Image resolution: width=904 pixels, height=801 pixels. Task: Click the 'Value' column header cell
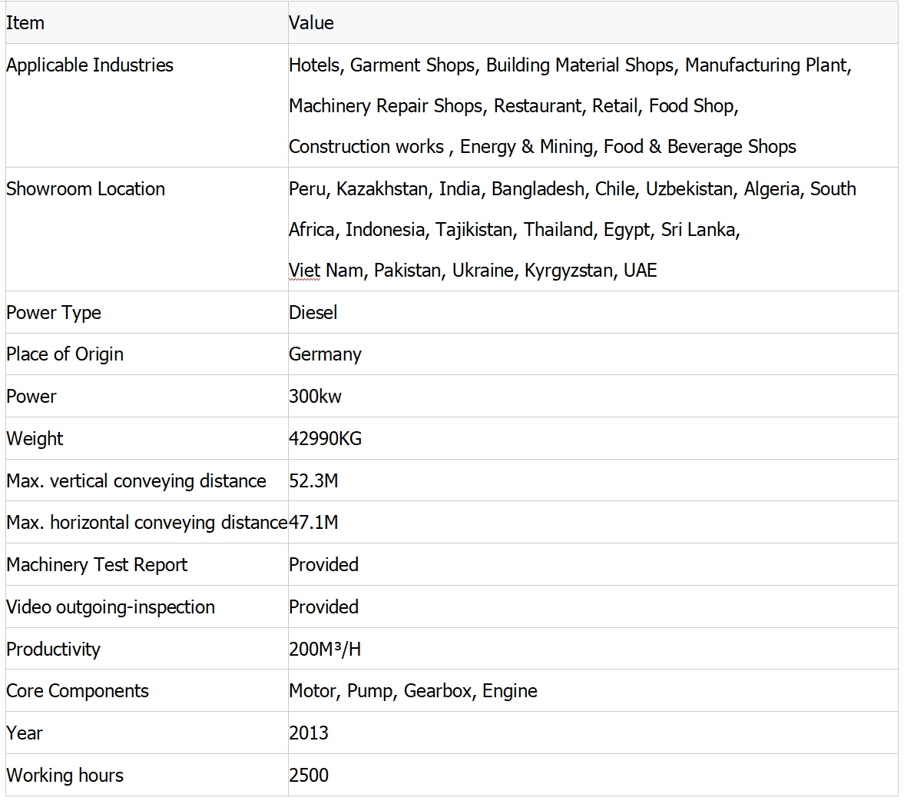click(593, 22)
